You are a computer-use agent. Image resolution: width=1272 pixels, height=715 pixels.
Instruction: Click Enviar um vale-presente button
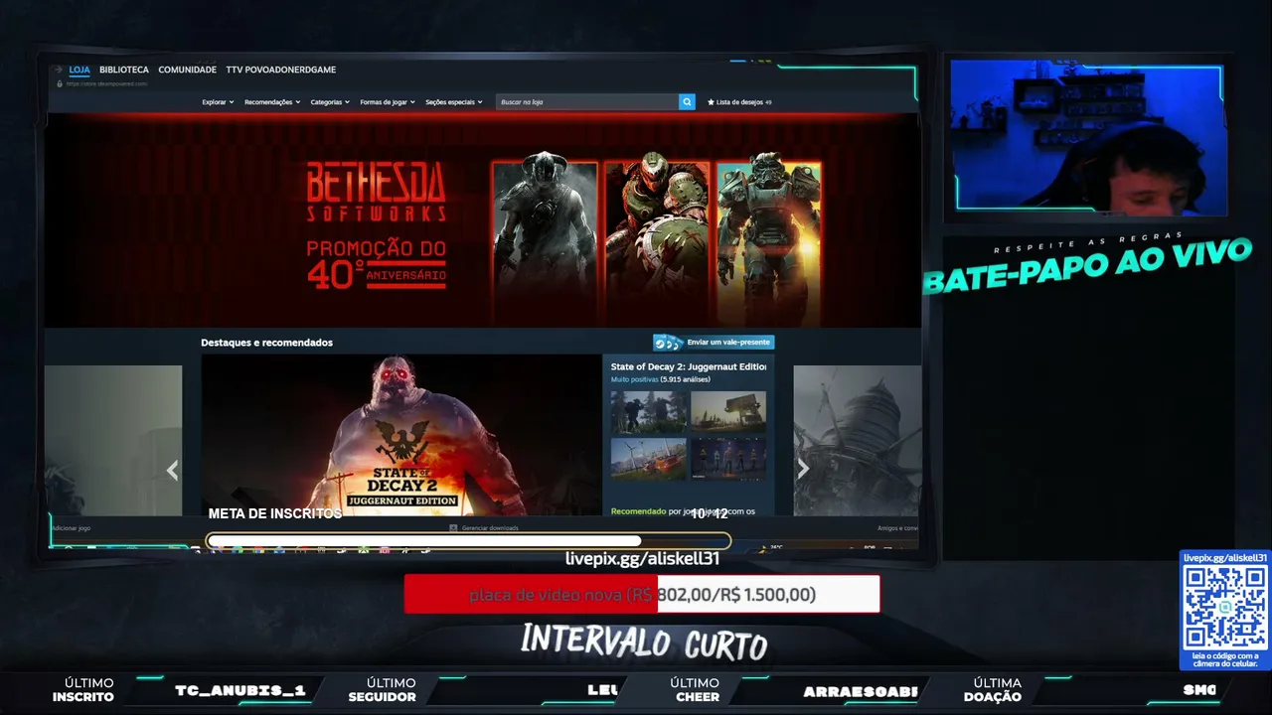714,343
